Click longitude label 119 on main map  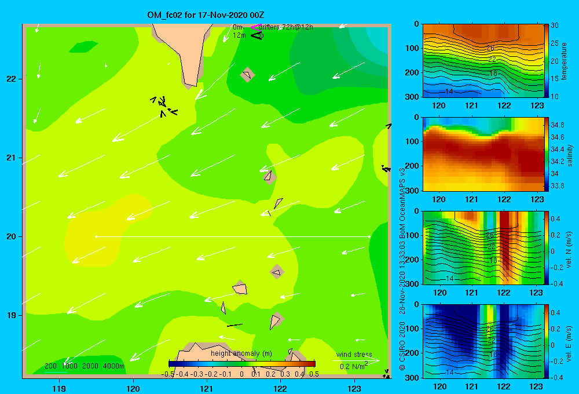(59, 388)
